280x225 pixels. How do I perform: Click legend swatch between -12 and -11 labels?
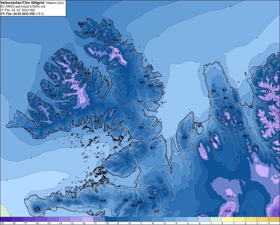87,219
